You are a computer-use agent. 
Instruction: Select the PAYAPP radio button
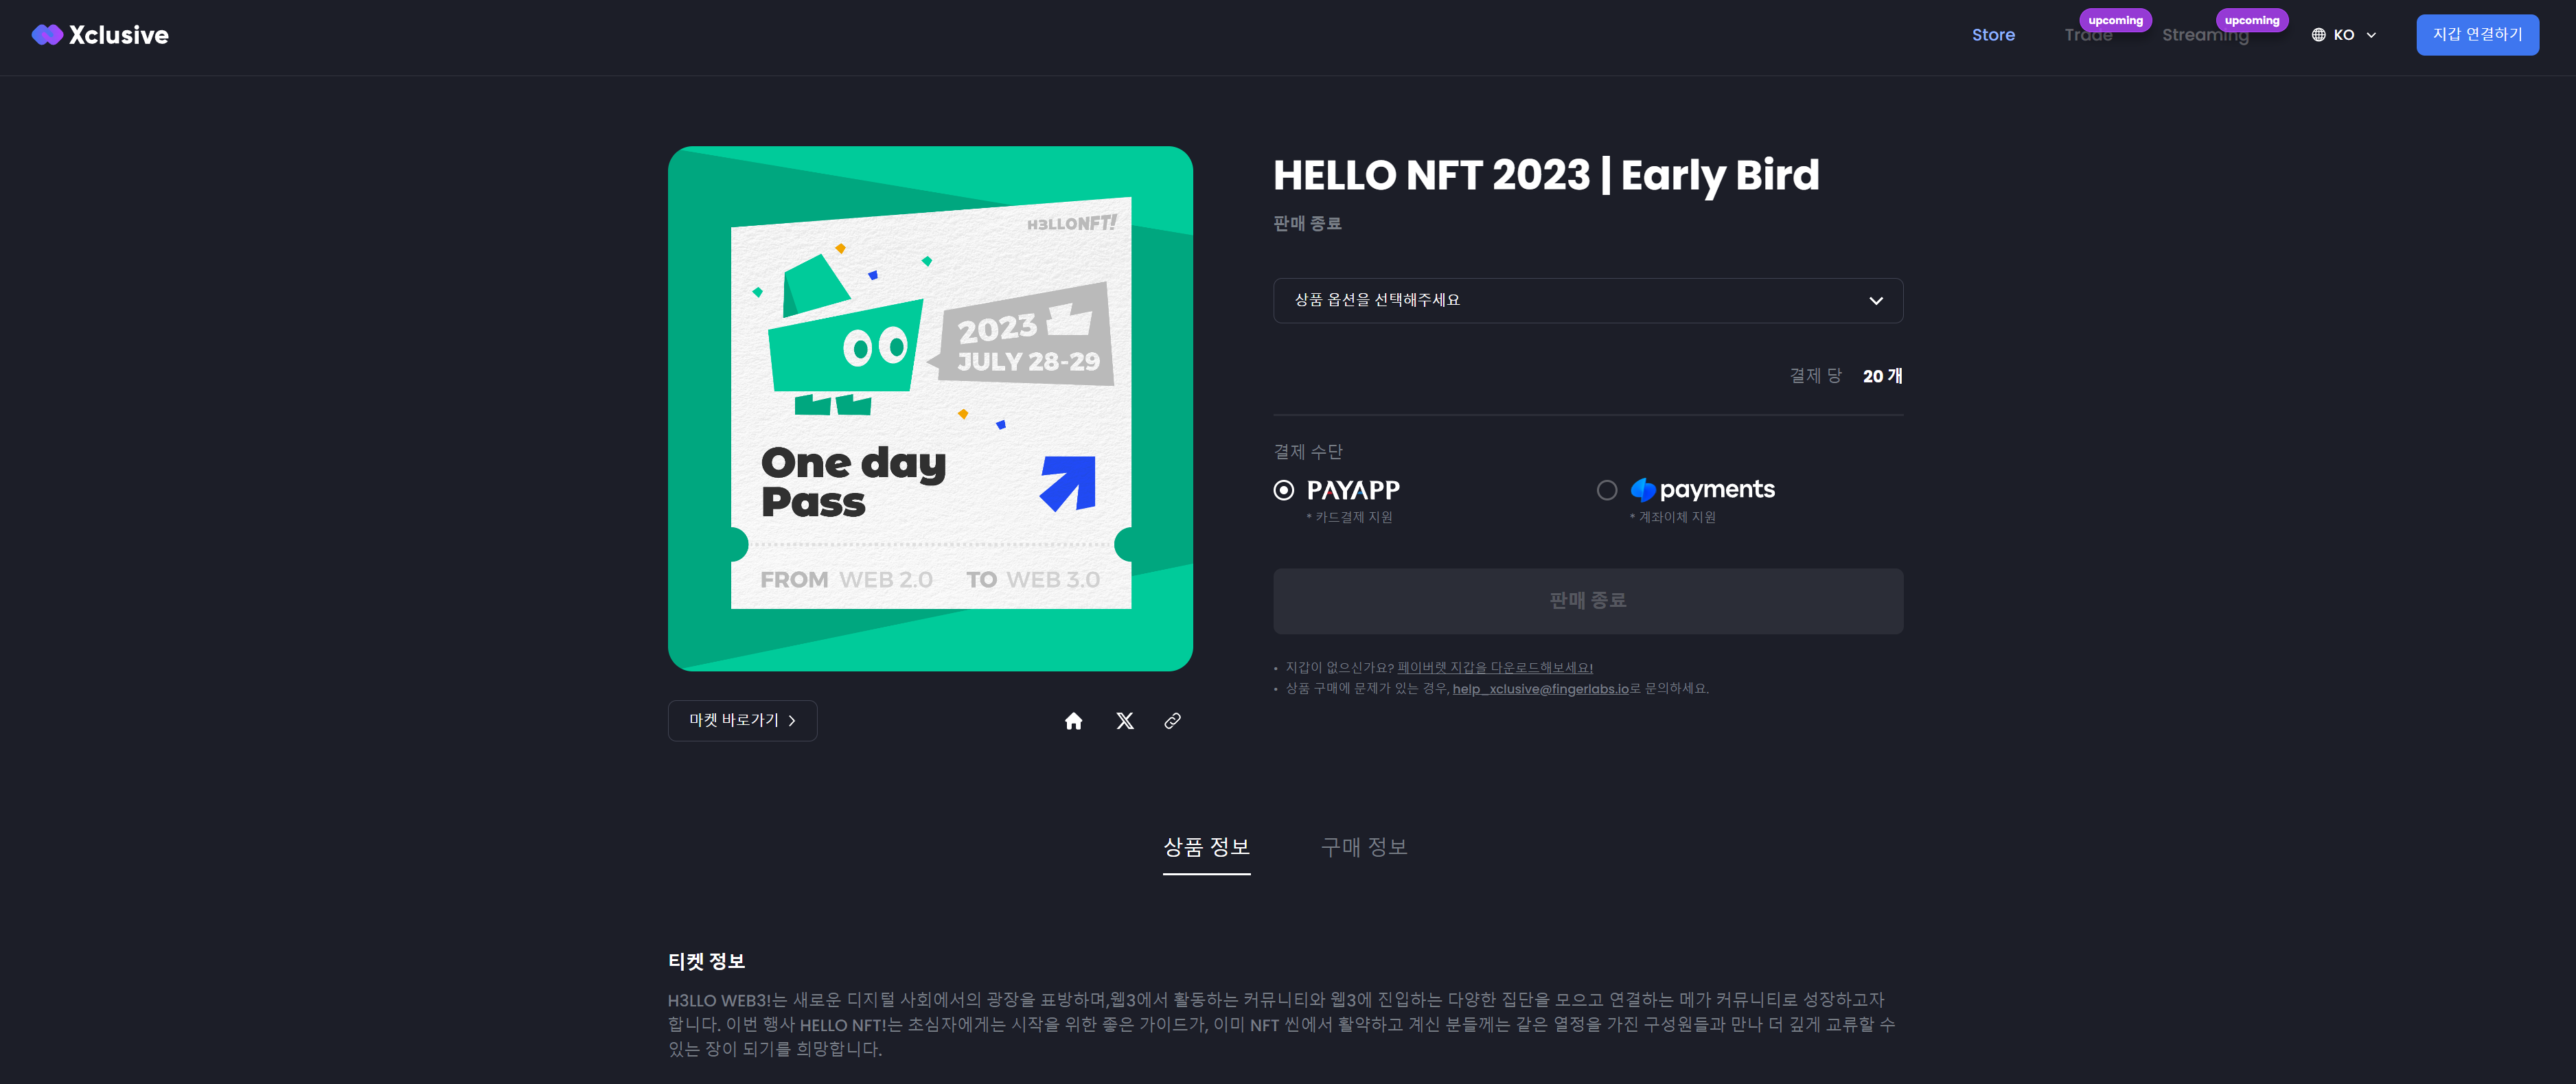pyautogui.click(x=1284, y=490)
